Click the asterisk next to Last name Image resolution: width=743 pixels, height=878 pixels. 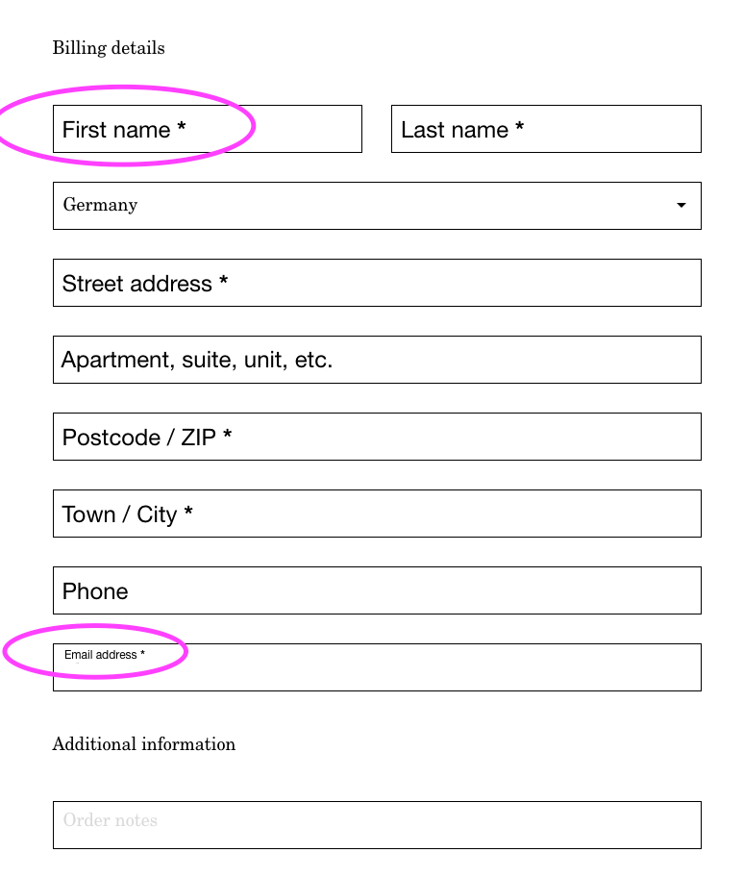click(x=520, y=130)
